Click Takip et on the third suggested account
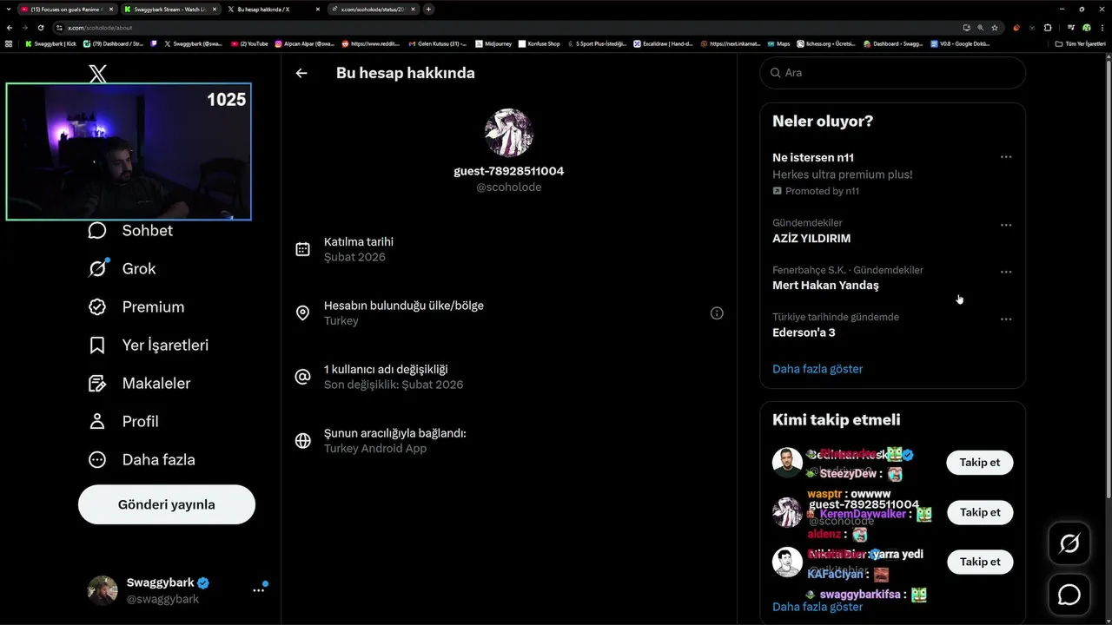The height and width of the screenshot is (625, 1112). click(x=980, y=562)
